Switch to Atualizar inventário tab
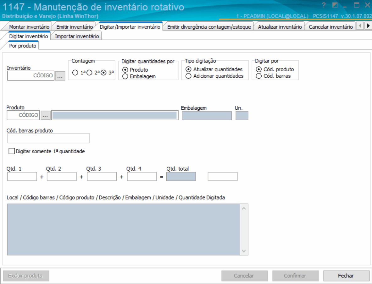 (280, 27)
